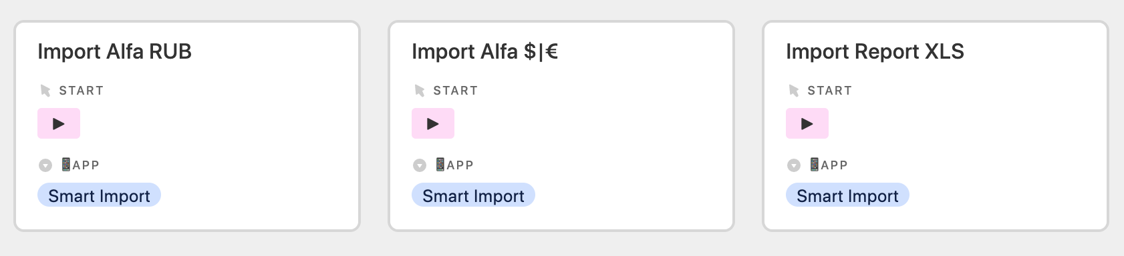The image size is (1124, 256).
Task: Open Smart Import tag in Import Alfa $|€ card
Action: 473,195
